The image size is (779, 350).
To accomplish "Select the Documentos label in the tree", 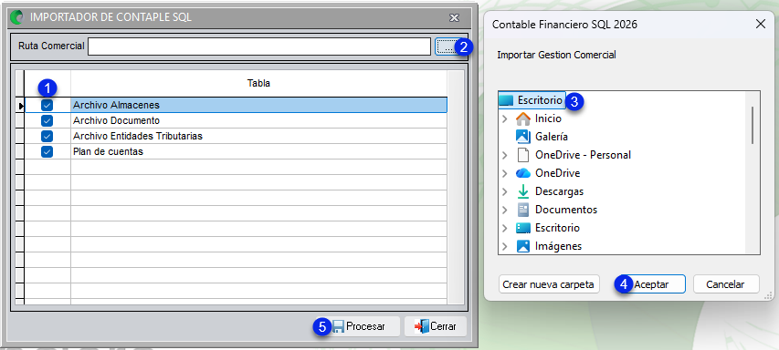I will tap(566, 210).
